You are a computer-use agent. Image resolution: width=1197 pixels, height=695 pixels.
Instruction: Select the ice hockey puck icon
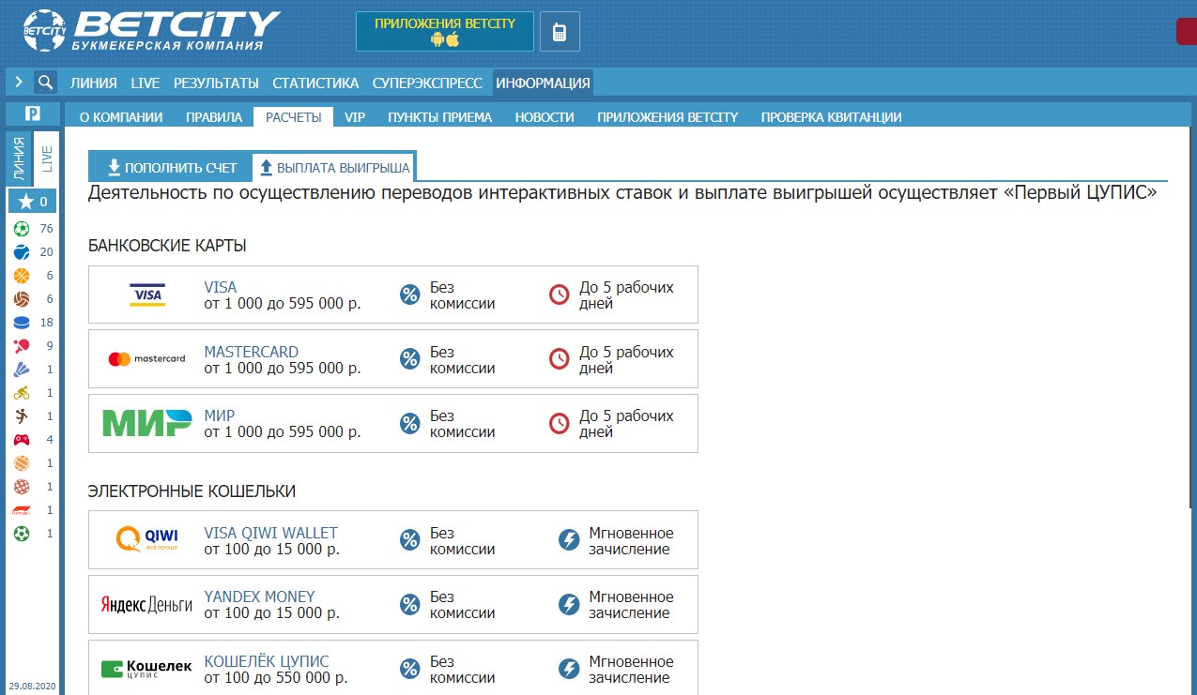pos(22,323)
